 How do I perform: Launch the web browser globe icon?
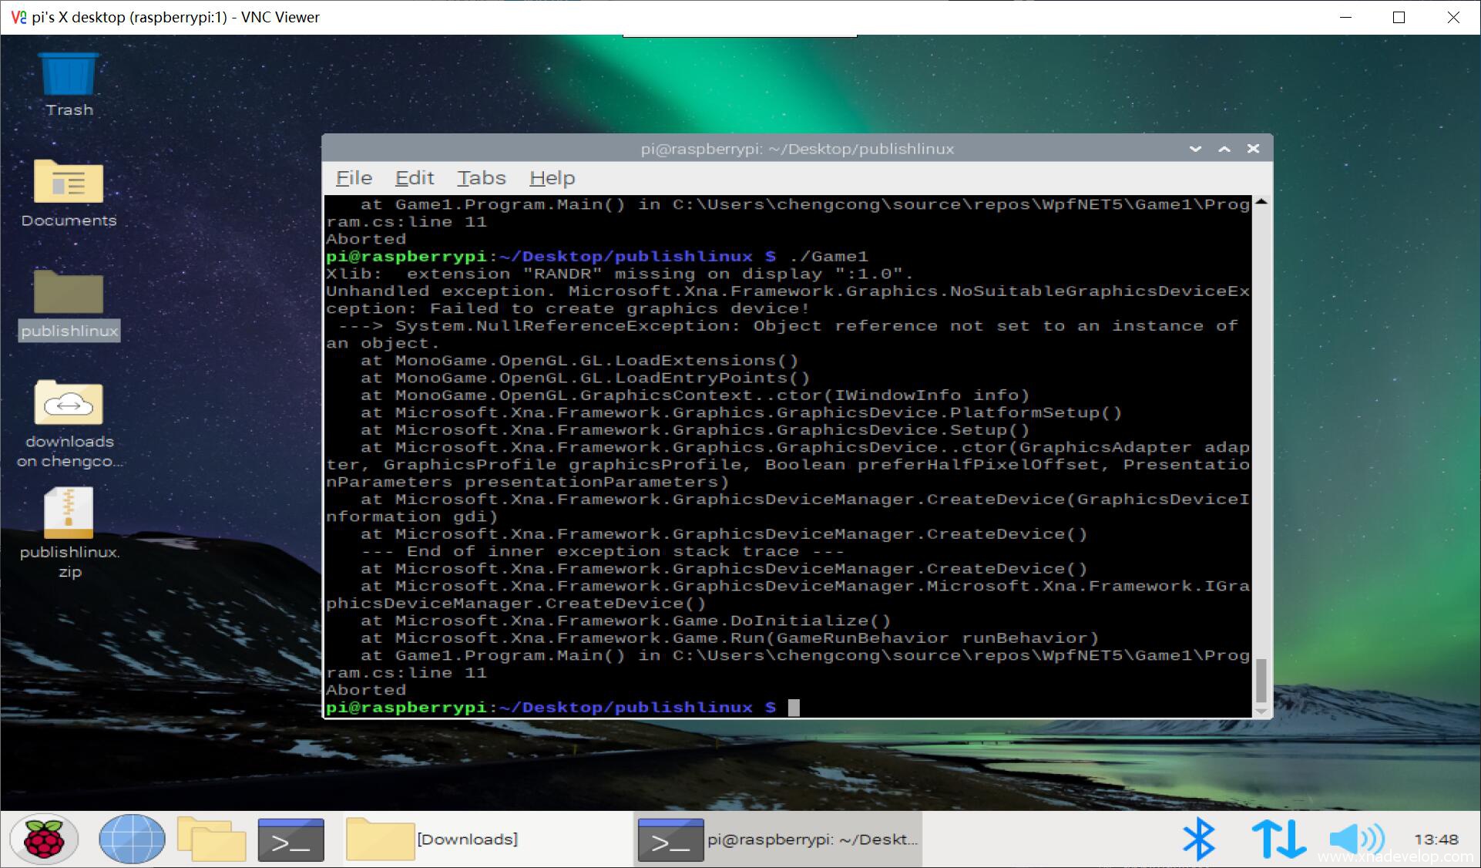132,839
